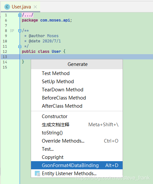
Task: Select 生成文档注释 menu entry
Action: pyautogui.click(x=77, y=125)
